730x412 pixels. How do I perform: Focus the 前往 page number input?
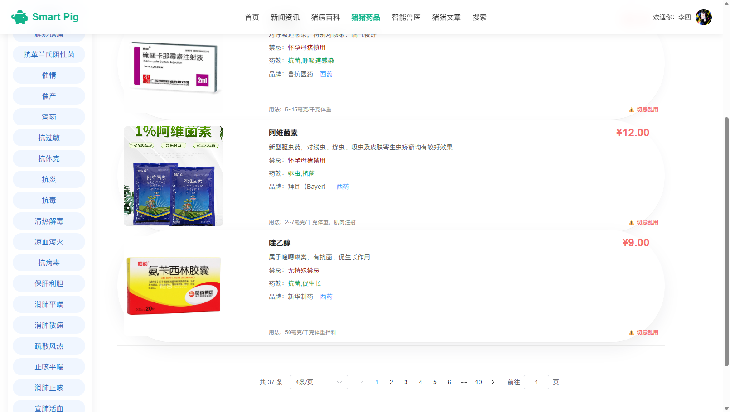(537, 382)
